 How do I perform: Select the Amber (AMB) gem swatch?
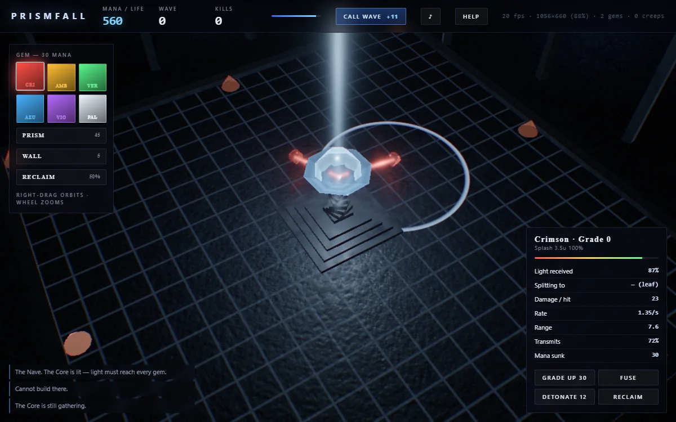(x=61, y=77)
